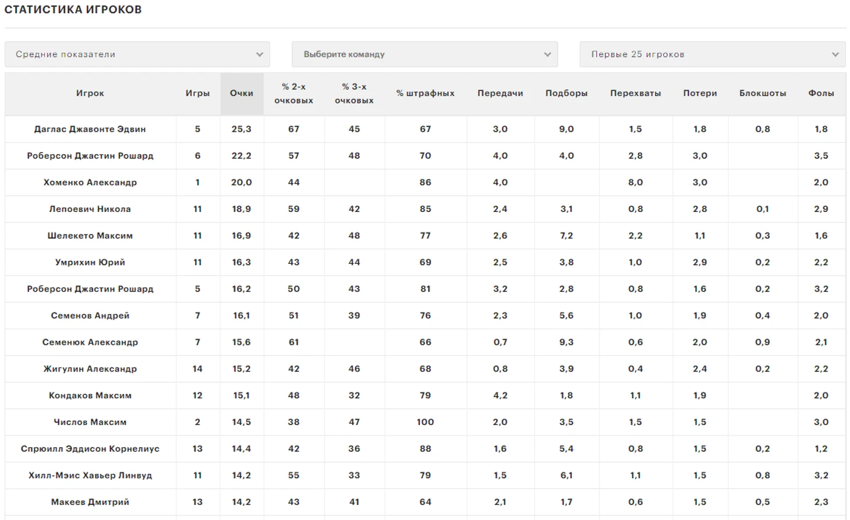Screen dimensions: 850x520
Task: Click player Хилл-Мэйс Хавьер Линвуд
Action: [90, 476]
